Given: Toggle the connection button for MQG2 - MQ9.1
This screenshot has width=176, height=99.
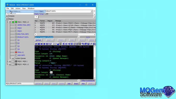Looking at the screenshot, I should point(13,61).
